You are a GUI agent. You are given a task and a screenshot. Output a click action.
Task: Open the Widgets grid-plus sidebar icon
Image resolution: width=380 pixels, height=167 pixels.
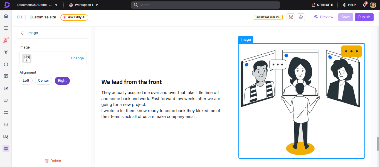pos(6,112)
